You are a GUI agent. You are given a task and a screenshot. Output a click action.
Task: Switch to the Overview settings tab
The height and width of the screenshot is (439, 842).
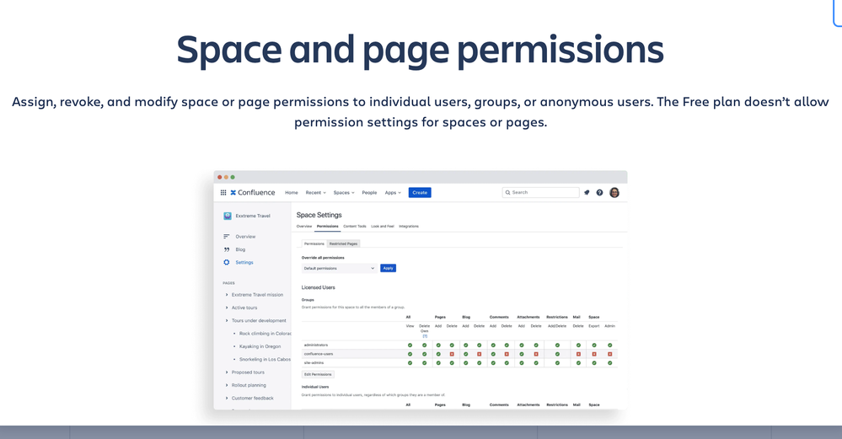(304, 227)
